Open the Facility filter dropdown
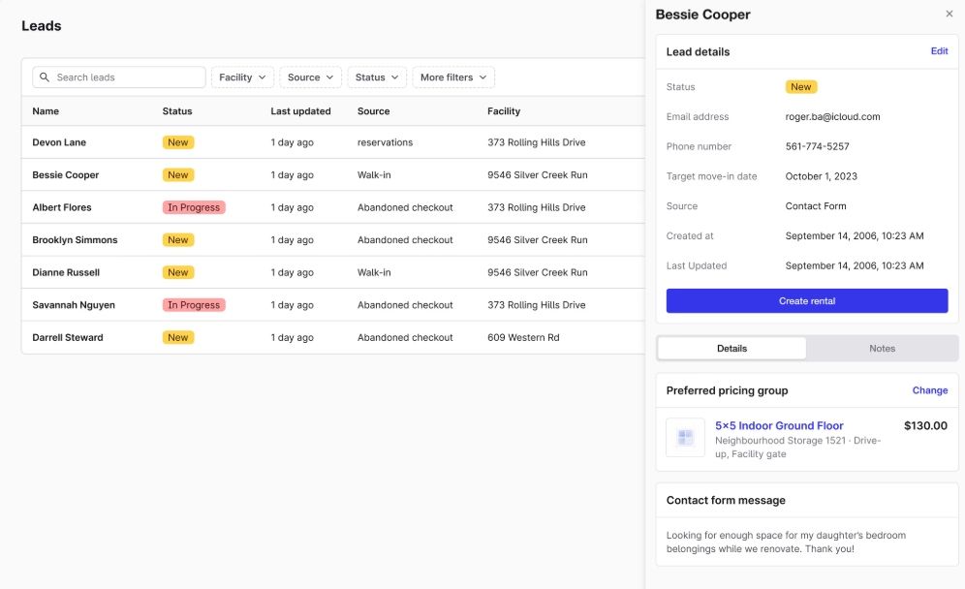Viewport: 965px width, 589px height. click(242, 77)
